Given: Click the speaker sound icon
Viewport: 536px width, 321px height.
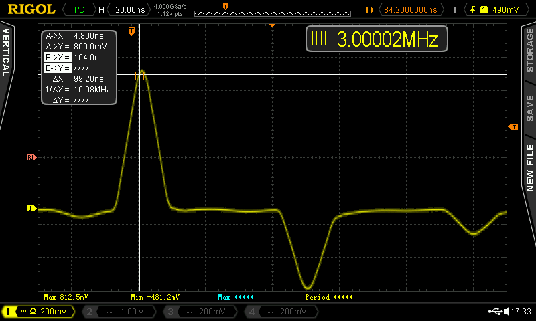Looking at the screenshot, I should 507,311.
